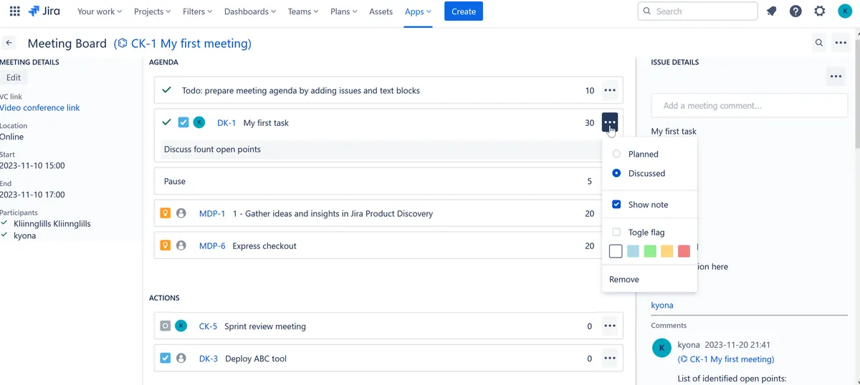Open the notifications bell
Viewport: 860px width, 385px height.
pos(772,11)
